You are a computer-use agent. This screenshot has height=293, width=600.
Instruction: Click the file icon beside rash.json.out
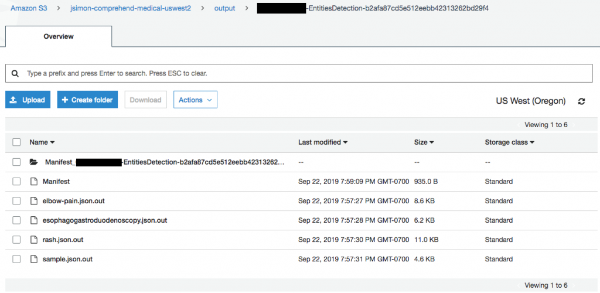coord(34,240)
